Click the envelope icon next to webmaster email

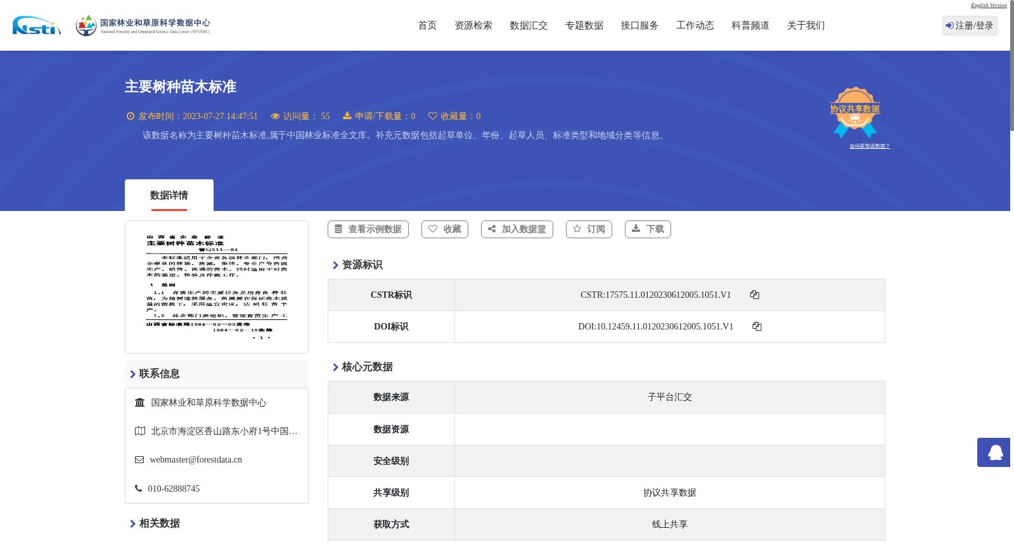coord(139,459)
